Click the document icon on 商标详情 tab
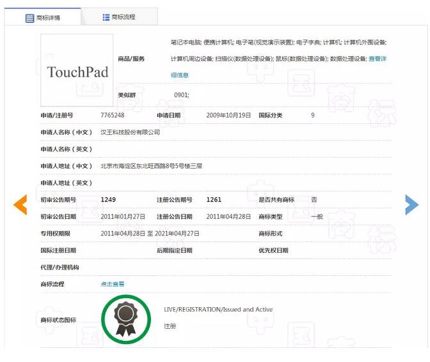430x362 pixels. coord(29,19)
